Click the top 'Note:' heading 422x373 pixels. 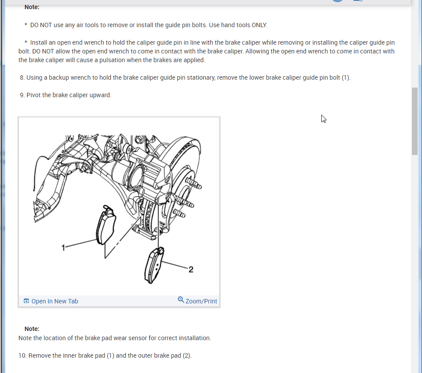[32, 7]
